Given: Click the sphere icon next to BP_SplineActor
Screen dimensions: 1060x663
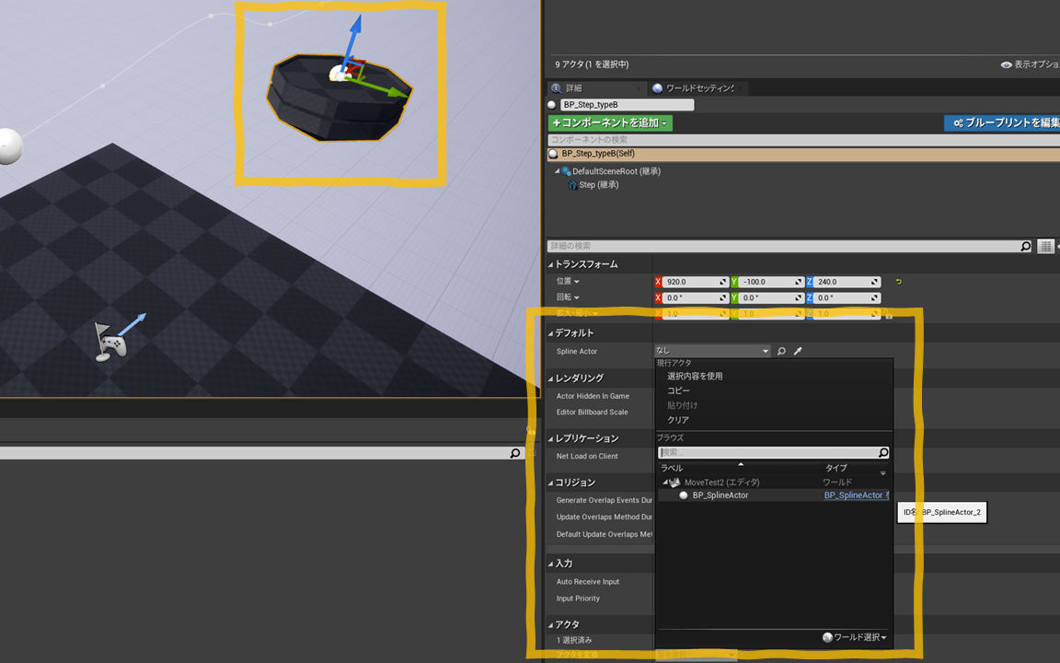Looking at the screenshot, I should click(x=684, y=495).
